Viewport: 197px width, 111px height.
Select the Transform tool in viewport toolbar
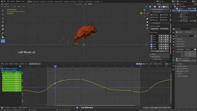pos(3,29)
